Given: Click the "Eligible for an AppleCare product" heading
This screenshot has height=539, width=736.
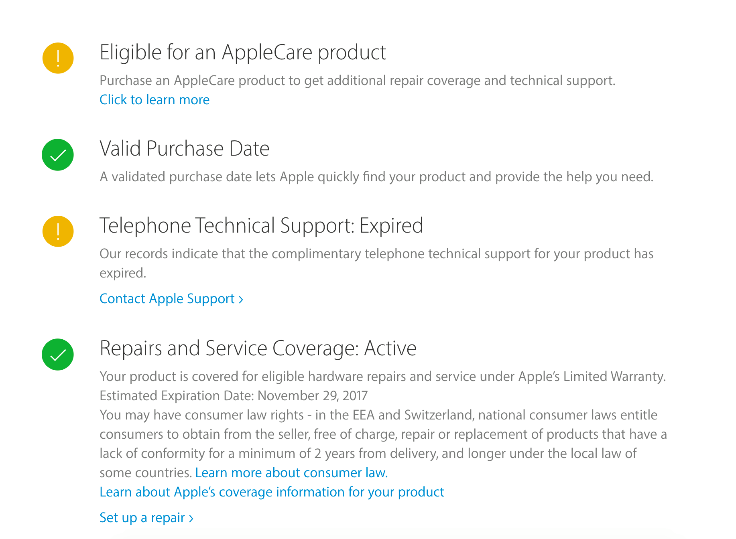Looking at the screenshot, I should (242, 53).
